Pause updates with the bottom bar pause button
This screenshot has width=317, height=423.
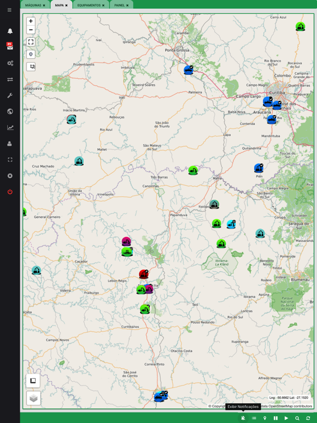276,418
